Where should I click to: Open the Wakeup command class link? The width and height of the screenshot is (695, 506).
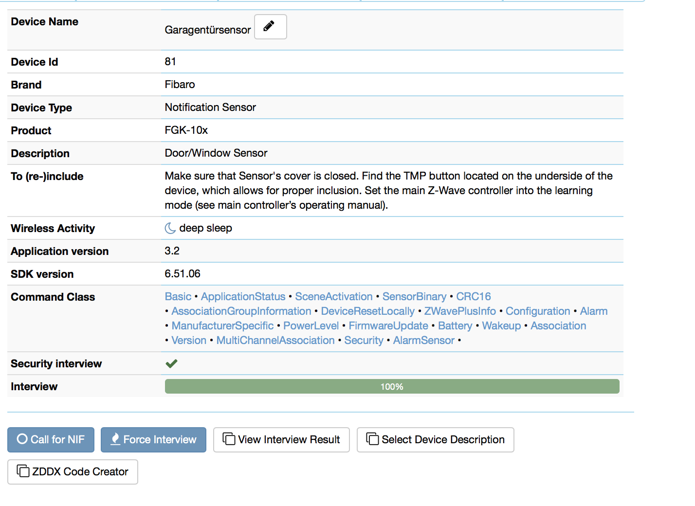[x=501, y=326]
